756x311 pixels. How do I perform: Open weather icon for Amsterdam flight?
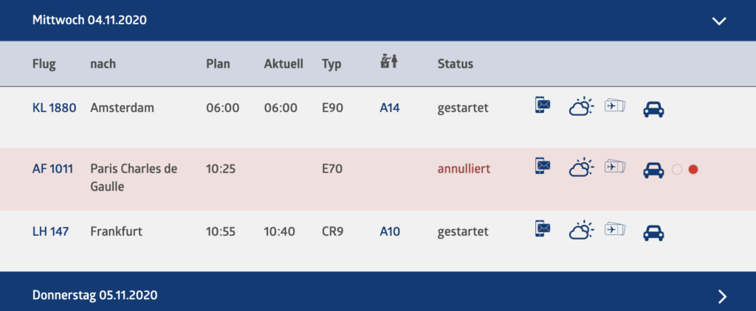coord(580,108)
